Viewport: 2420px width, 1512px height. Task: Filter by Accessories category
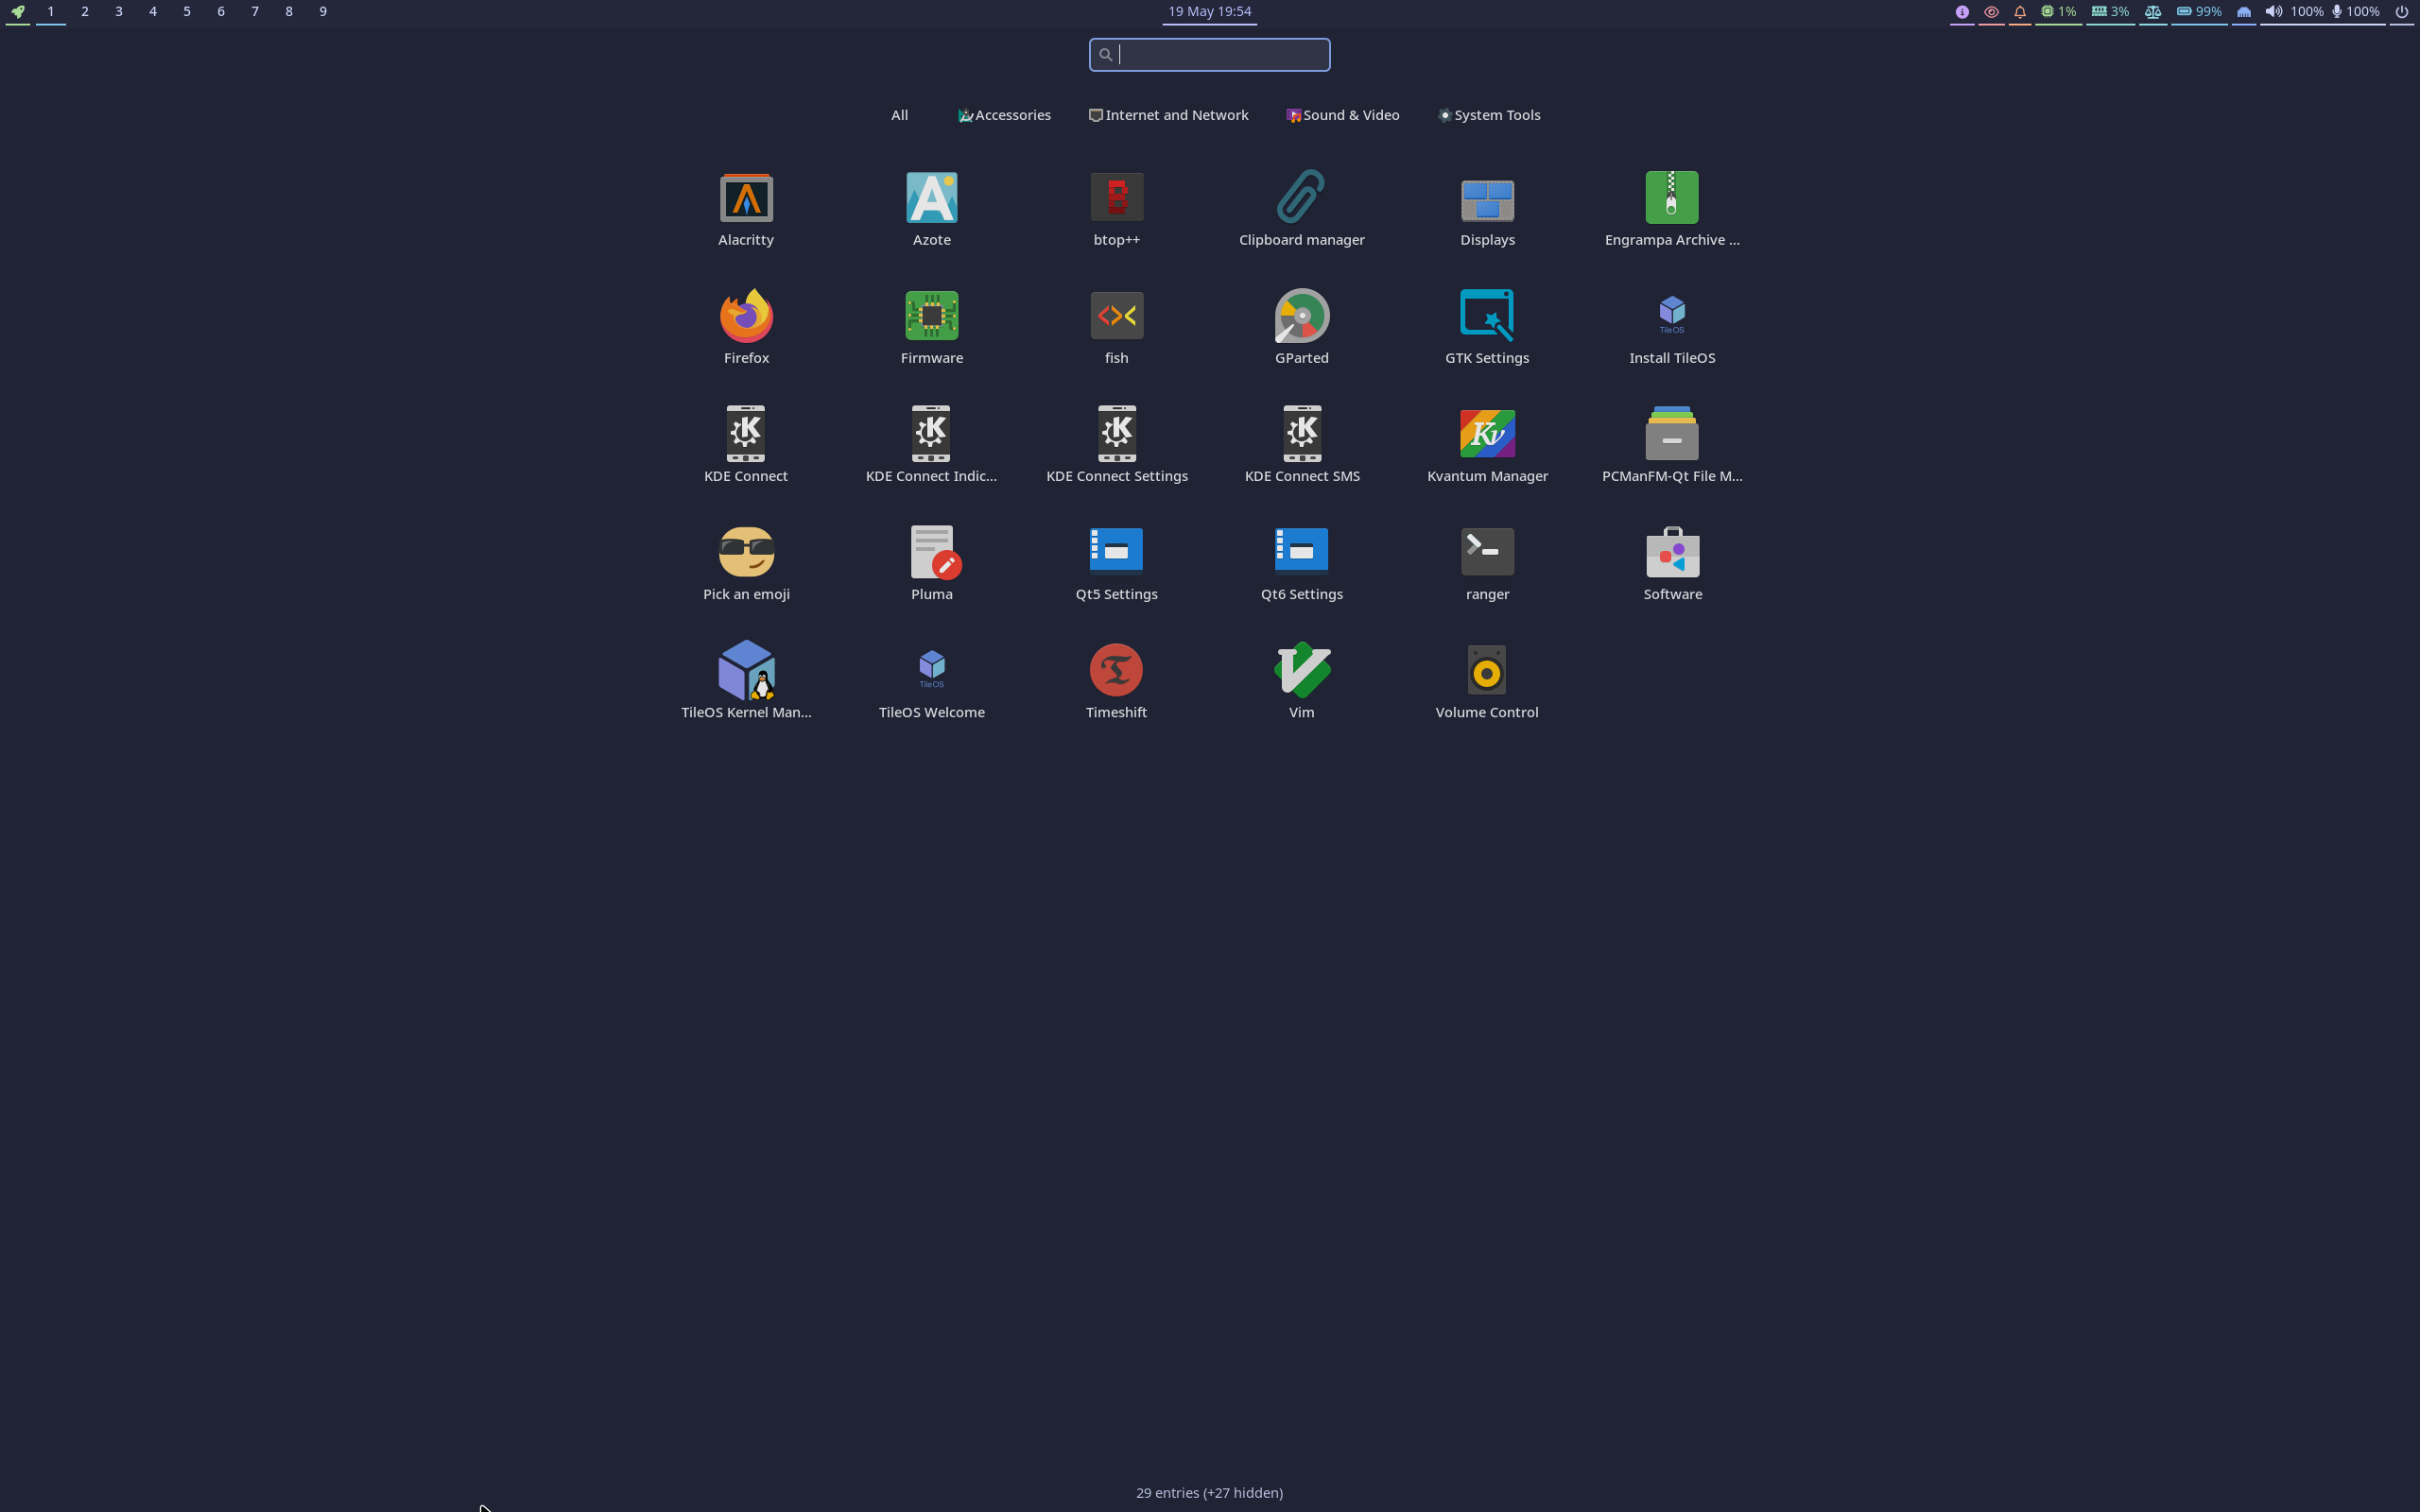coord(1004,115)
